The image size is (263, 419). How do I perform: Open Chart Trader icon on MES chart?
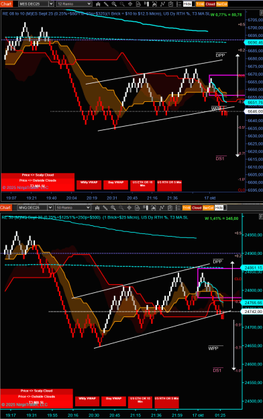pyautogui.click(x=146, y=4)
